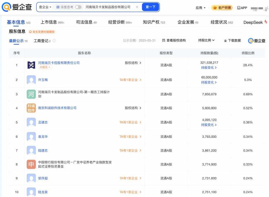Open 查看股权结构 link
The width and height of the screenshot is (269, 197).
174,40
